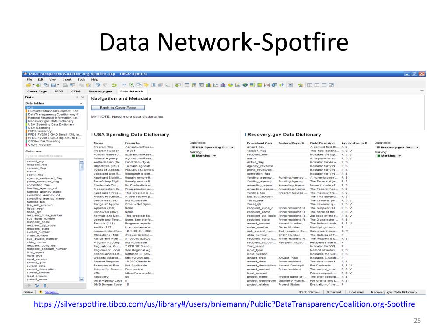The width and height of the screenshot is (448, 336).
Task: Insert a Bar Chart visualization
Action: pos(209,85)
